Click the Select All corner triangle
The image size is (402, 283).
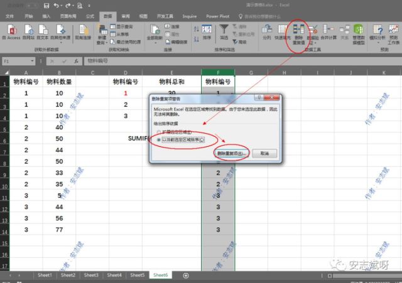pos(7,72)
